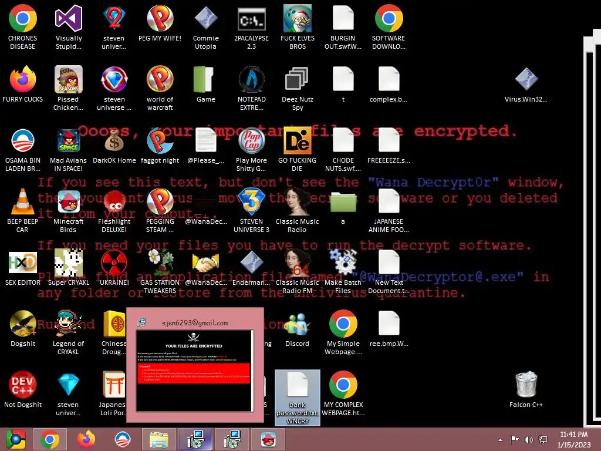Open the Fleshlight DELUXE! icon
Viewport: 601px width, 451px height.
(x=114, y=201)
